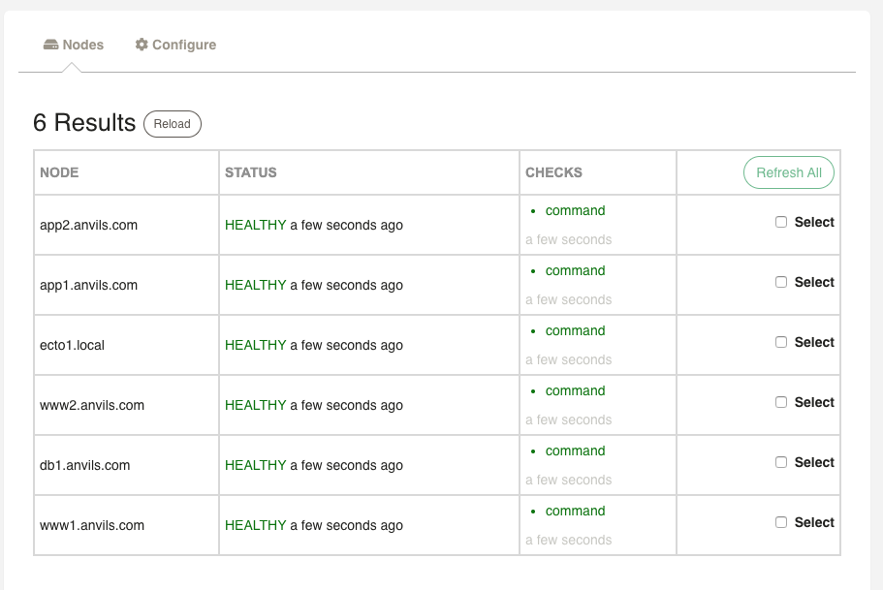
Task: Click the www1.anvils.com node name
Action: pyautogui.click(x=91, y=525)
